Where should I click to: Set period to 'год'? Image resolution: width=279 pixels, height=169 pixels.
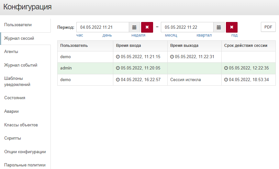[x=234, y=35]
